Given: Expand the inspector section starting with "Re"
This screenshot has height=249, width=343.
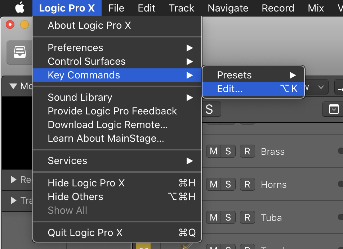Looking at the screenshot, I should click(x=13, y=180).
